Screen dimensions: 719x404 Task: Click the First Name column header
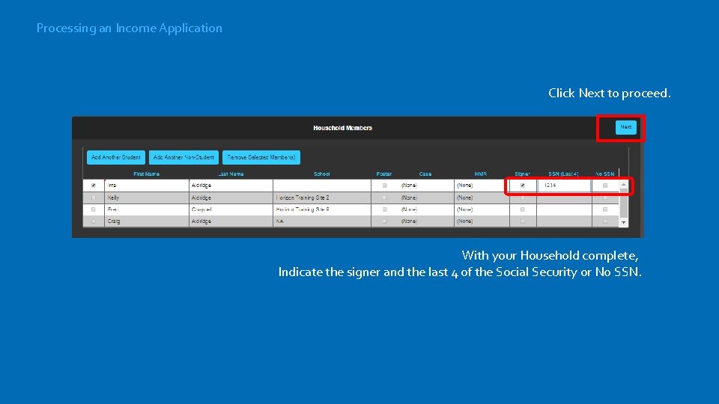[x=146, y=174]
